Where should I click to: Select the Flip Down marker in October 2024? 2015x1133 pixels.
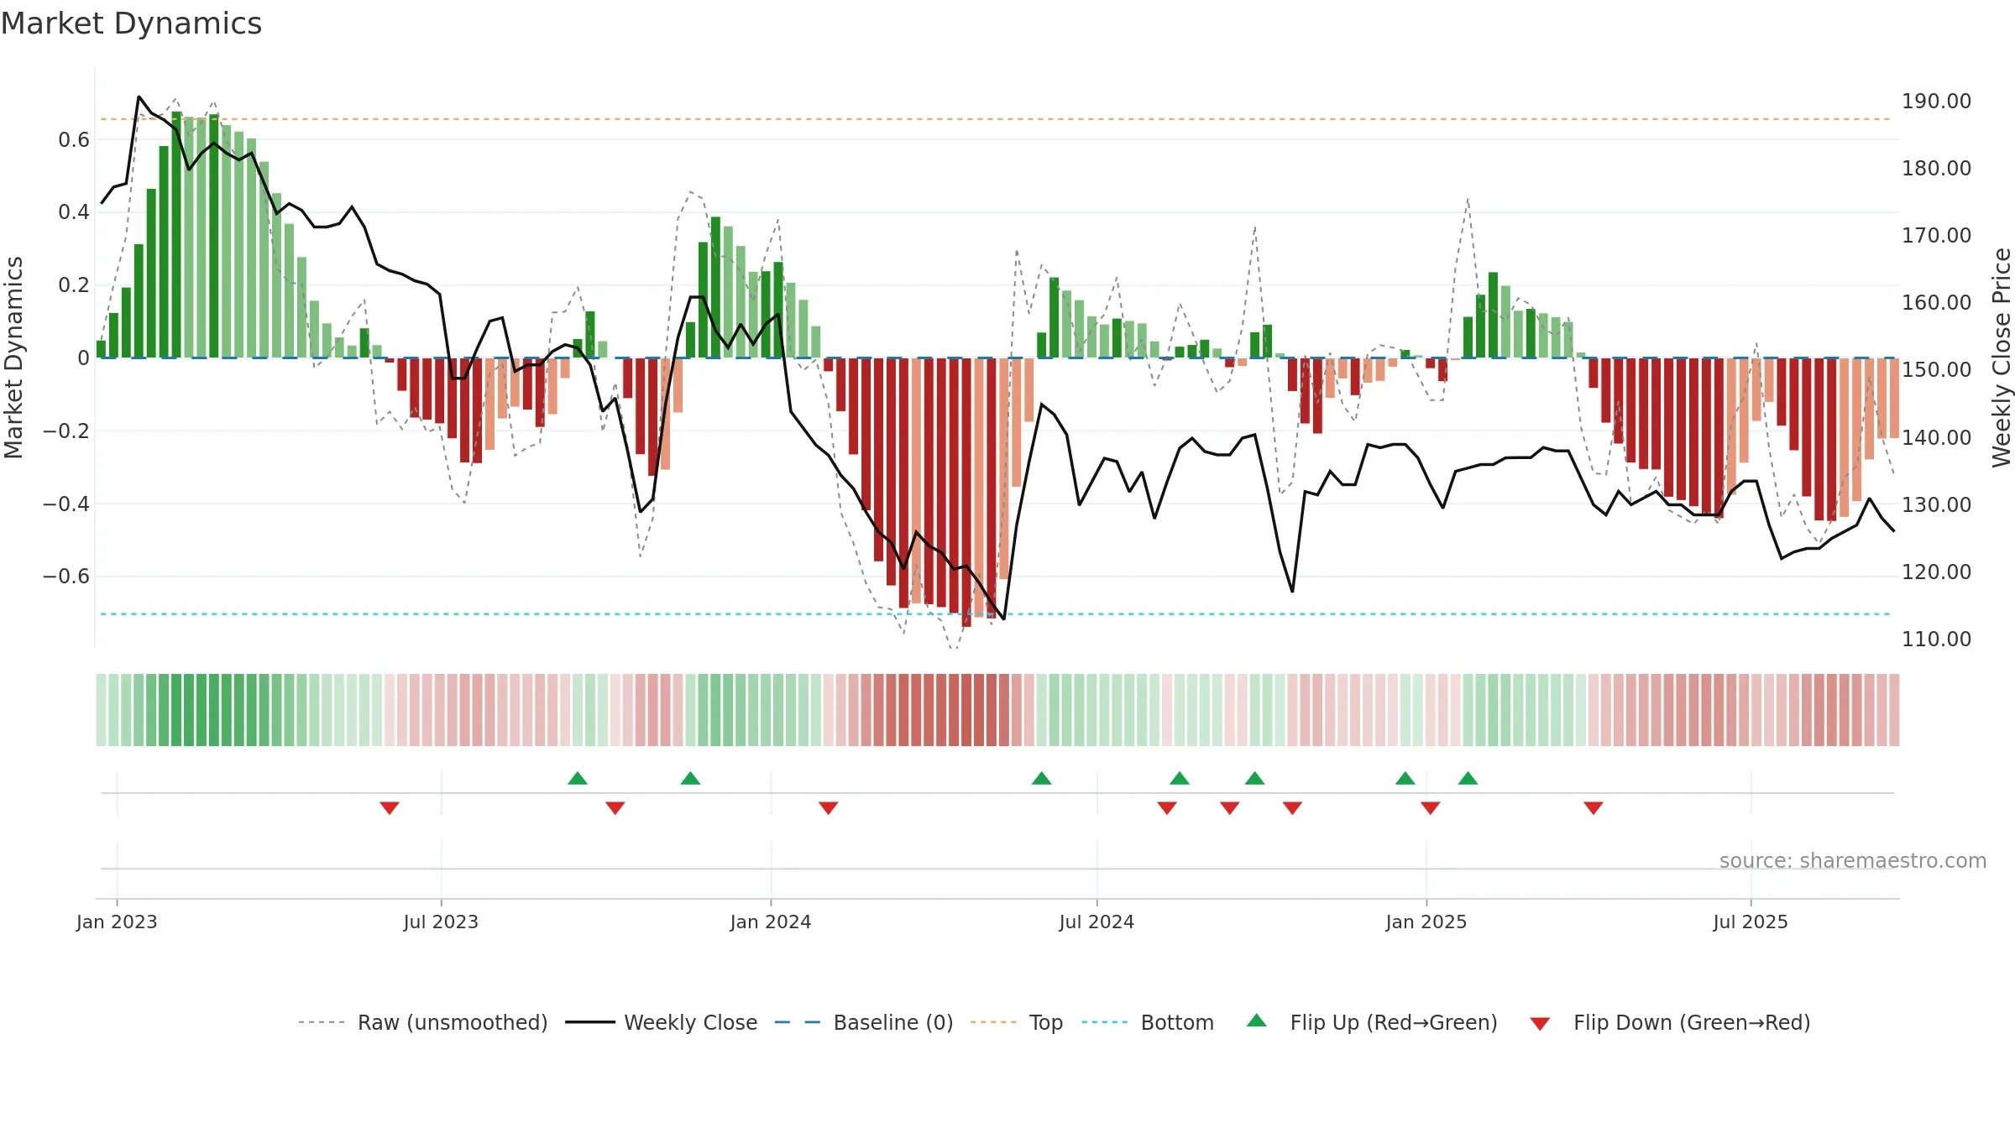tap(1292, 807)
